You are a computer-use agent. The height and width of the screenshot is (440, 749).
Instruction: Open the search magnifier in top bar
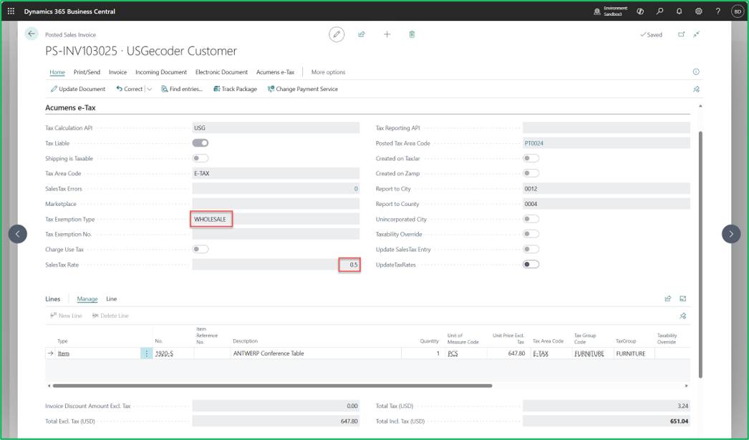[x=659, y=11]
